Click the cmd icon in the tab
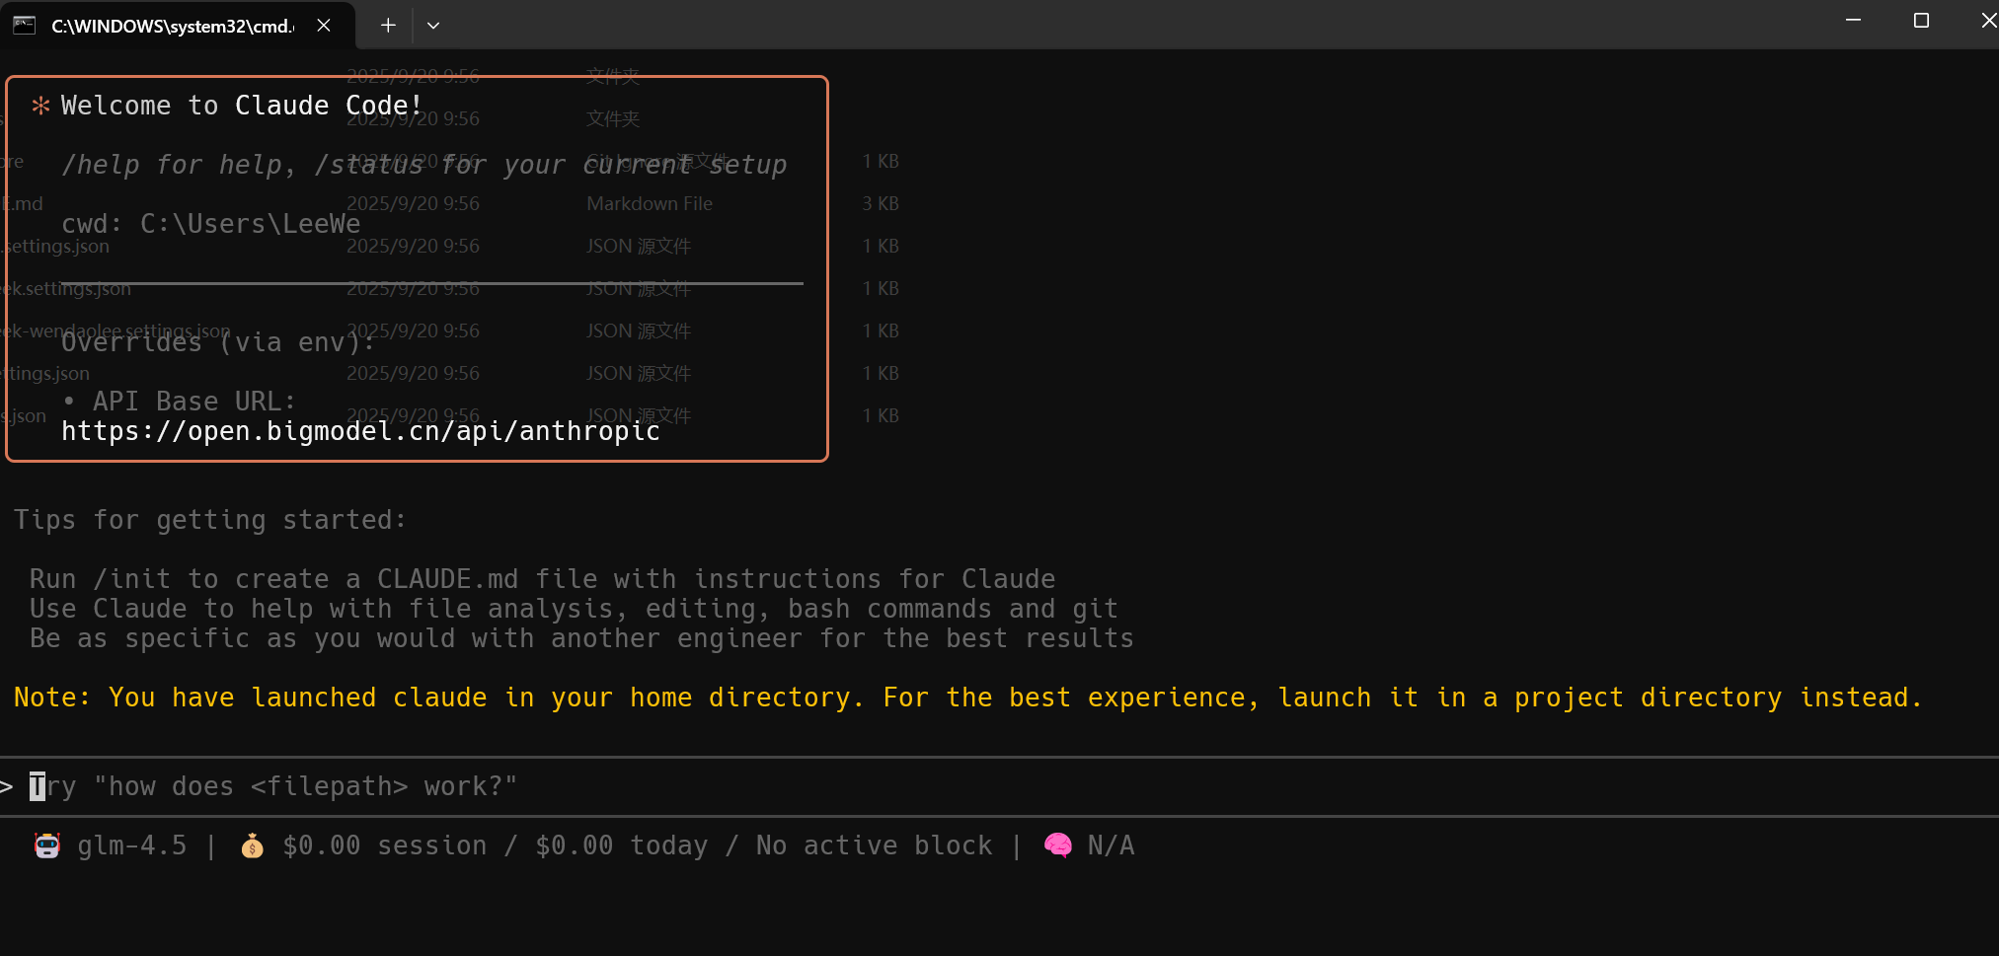Image resolution: width=1999 pixels, height=956 pixels. pos(25,26)
